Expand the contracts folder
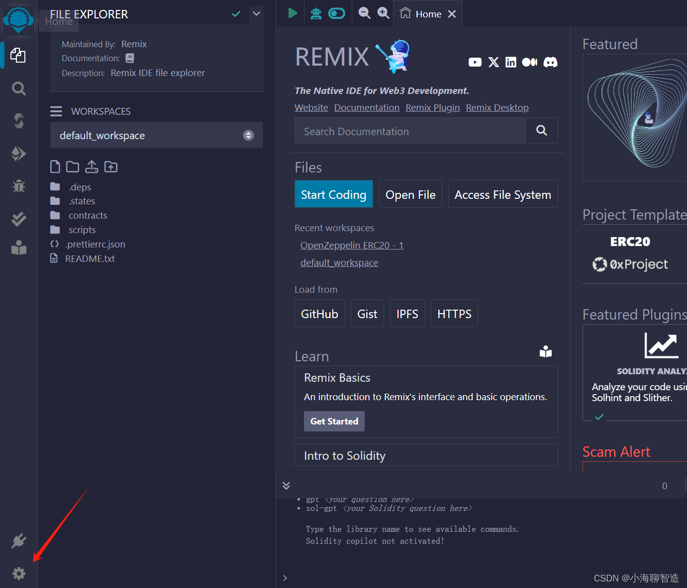This screenshot has height=588, width=687. pos(88,215)
